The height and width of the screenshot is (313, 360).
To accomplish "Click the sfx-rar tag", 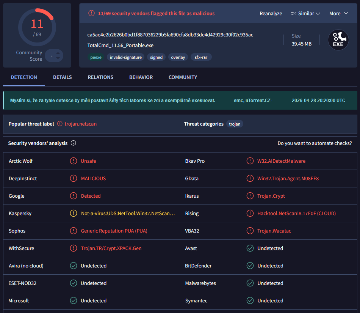I will [201, 57].
